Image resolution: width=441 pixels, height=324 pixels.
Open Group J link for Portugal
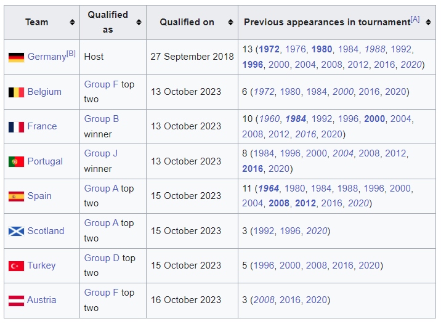[100, 153]
